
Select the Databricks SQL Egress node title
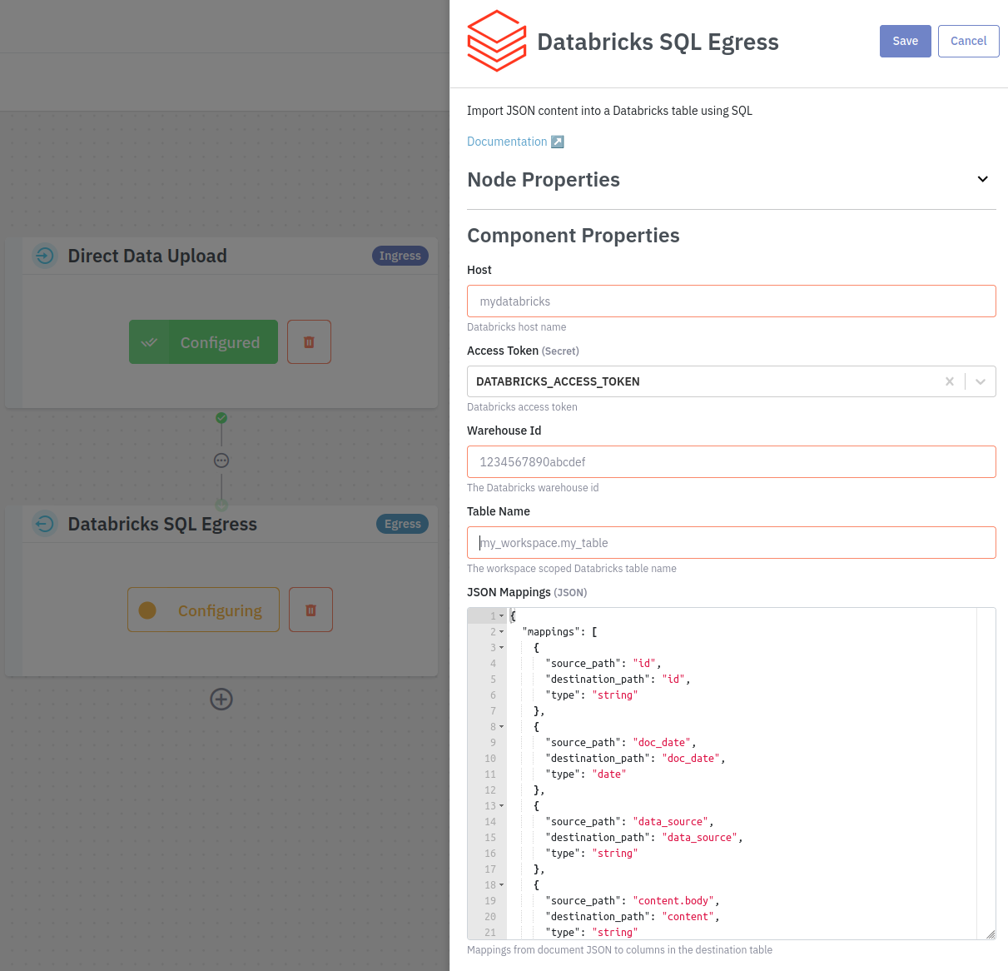point(162,524)
